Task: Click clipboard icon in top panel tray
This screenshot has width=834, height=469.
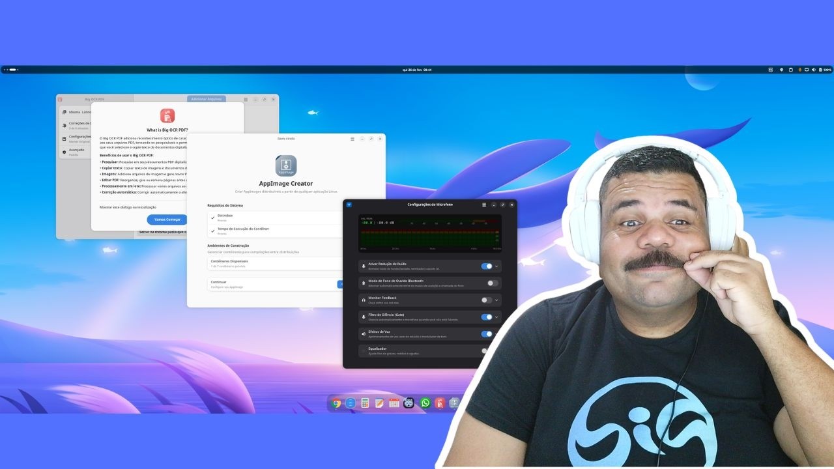Action: click(x=791, y=70)
